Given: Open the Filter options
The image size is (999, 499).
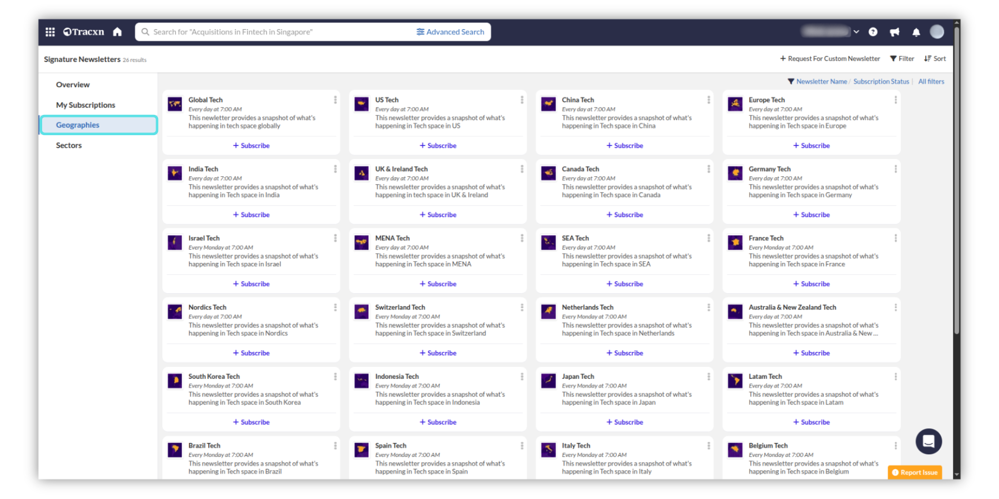Looking at the screenshot, I should point(902,59).
